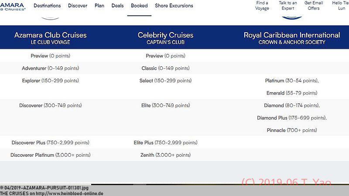Open the Destinations menu
Image resolution: width=349 pixels, height=196 pixels.
(47, 6)
